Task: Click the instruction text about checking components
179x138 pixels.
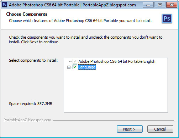Action: coord(86,39)
